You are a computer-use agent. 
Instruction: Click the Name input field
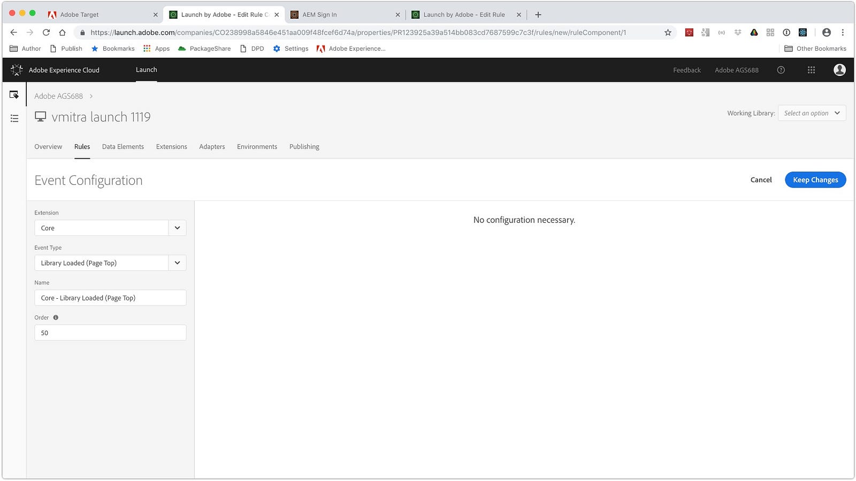tap(110, 298)
